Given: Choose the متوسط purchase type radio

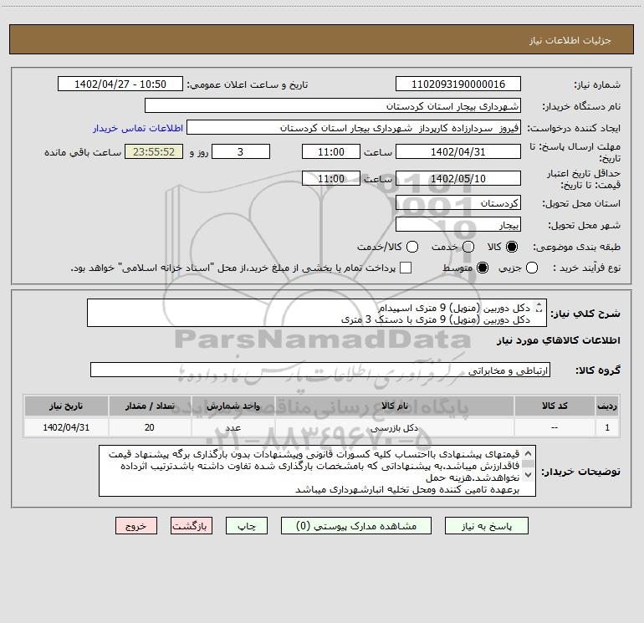Looking at the screenshot, I should click(483, 268).
